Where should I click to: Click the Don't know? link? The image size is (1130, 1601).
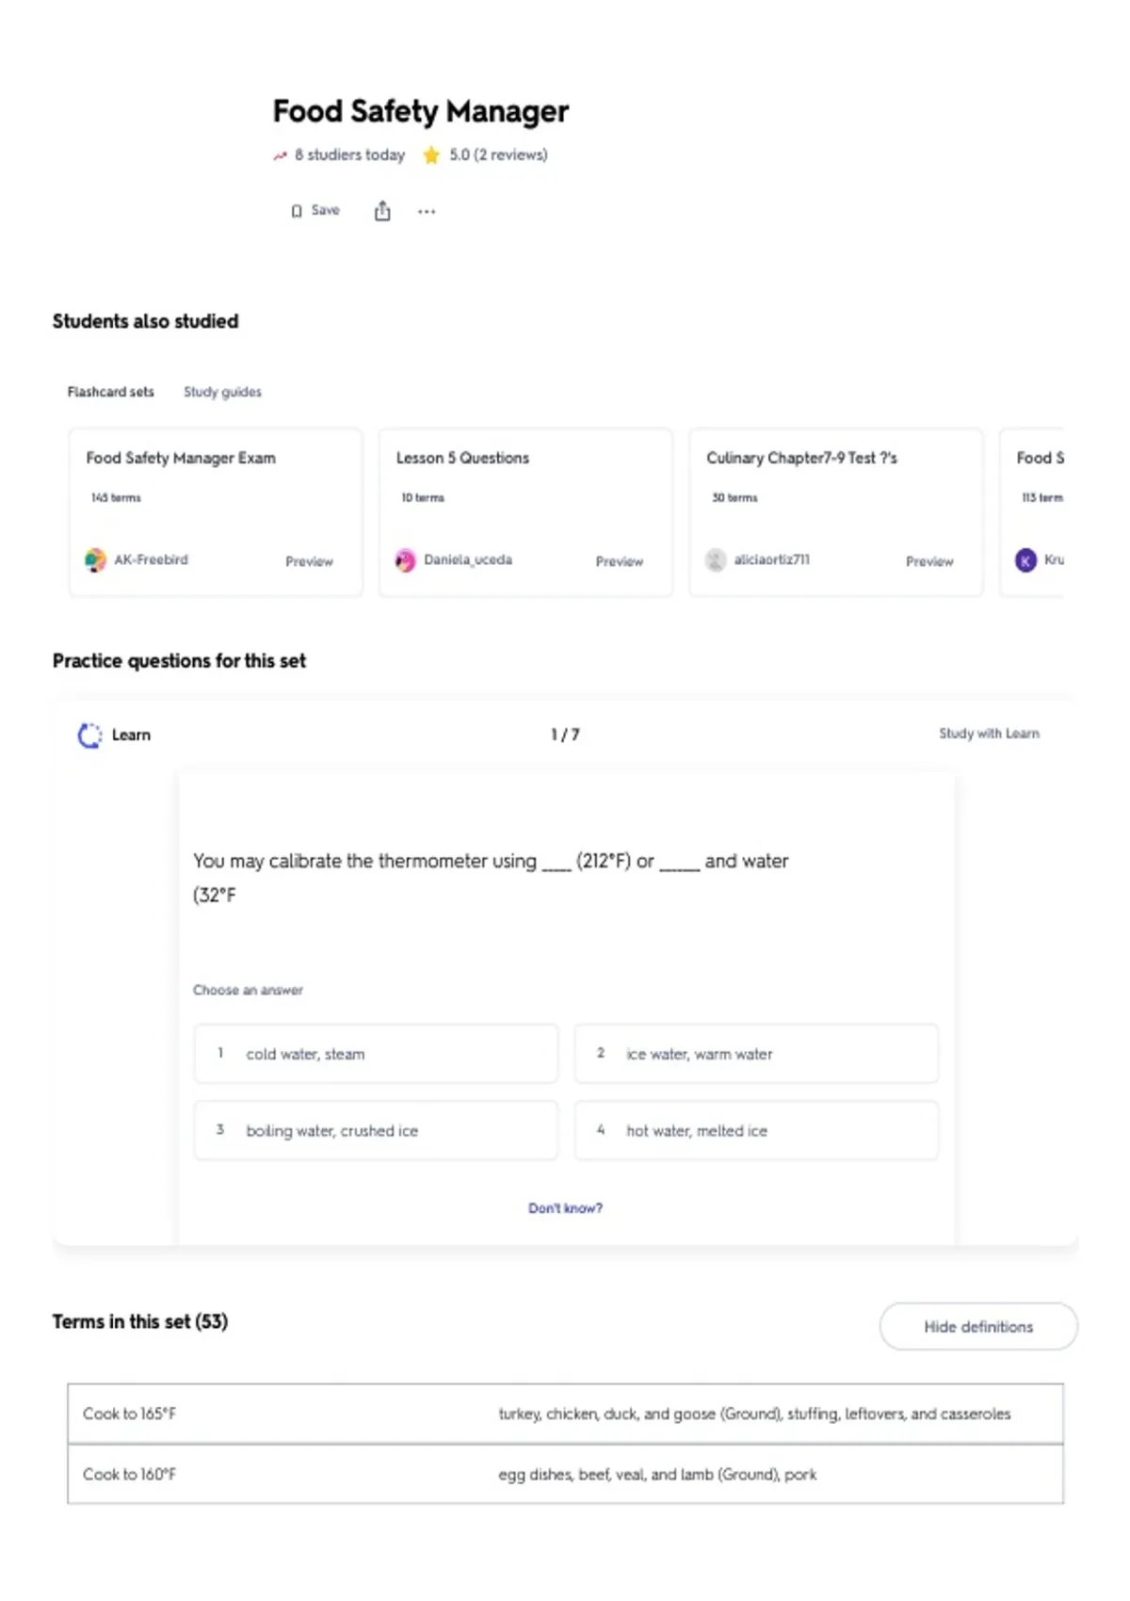point(565,1208)
